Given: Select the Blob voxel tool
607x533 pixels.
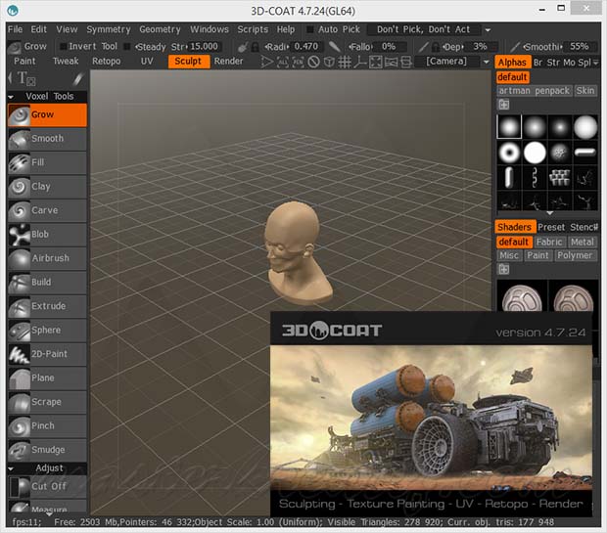Looking at the screenshot, I should (47, 235).
